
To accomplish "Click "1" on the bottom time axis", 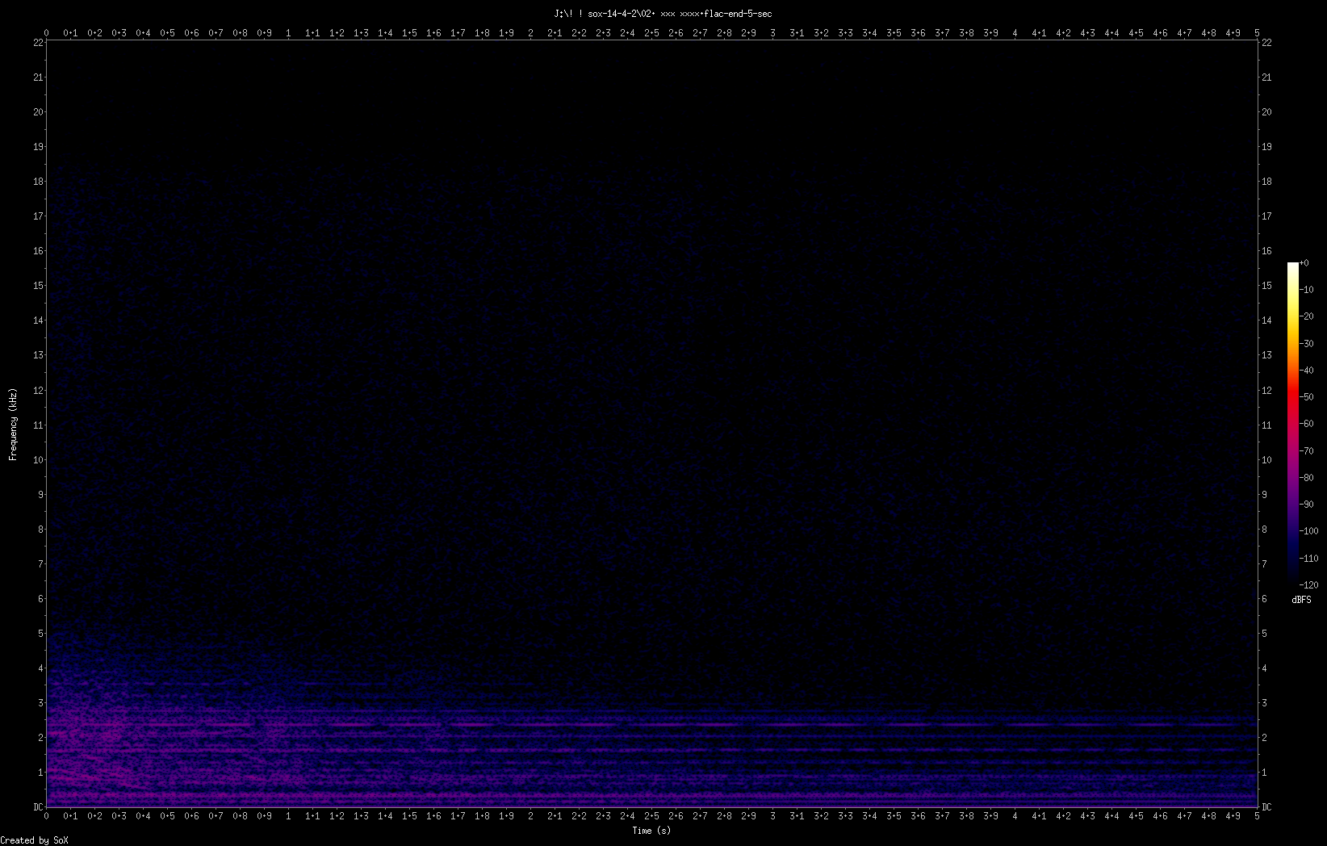I will pos(288,816).
